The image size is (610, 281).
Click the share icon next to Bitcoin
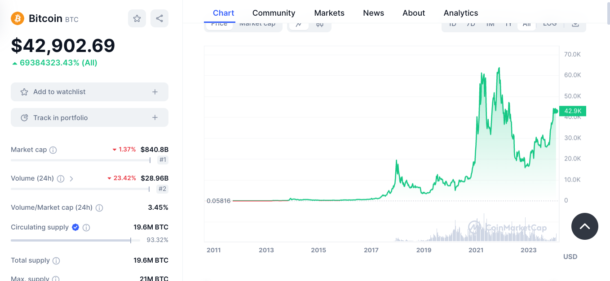click(159, 18)
